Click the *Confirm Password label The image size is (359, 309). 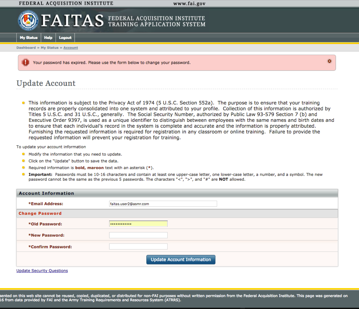coord(50,247)
